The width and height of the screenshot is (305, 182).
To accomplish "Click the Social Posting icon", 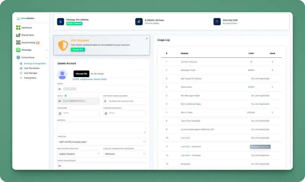I will click(18, 42).
